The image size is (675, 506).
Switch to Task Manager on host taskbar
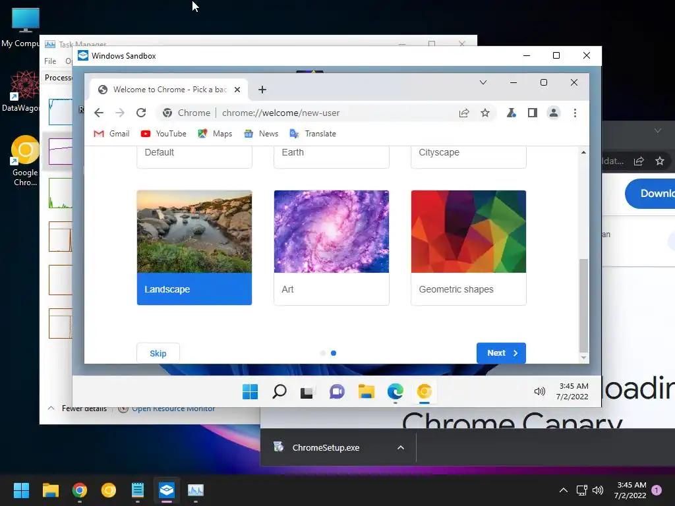196,490
